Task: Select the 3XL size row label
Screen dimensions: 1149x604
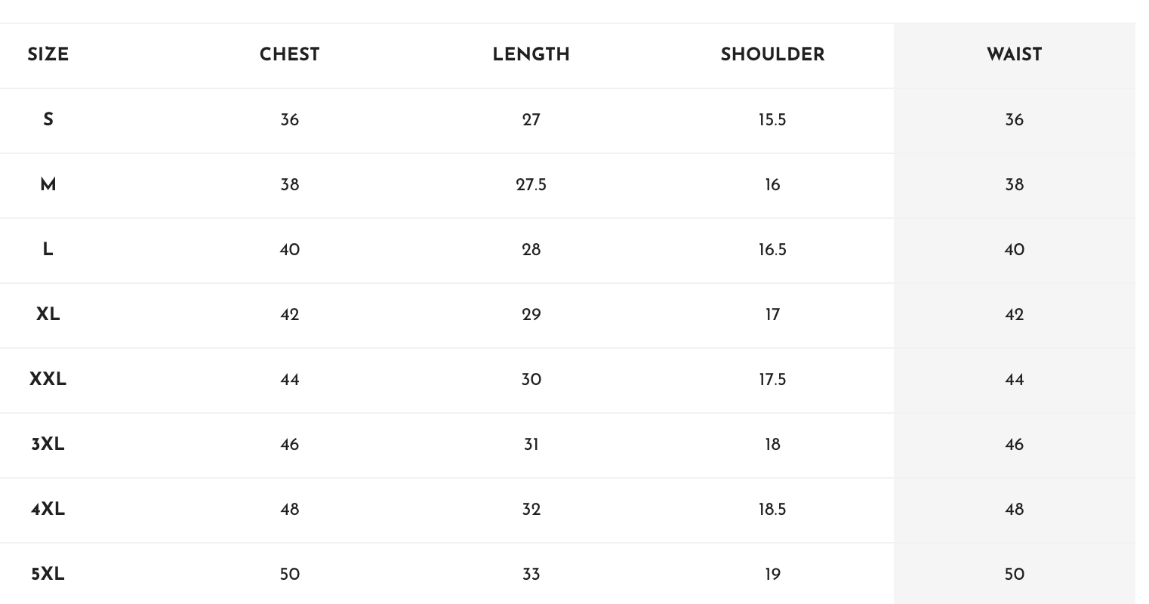Action: (48, 445)
